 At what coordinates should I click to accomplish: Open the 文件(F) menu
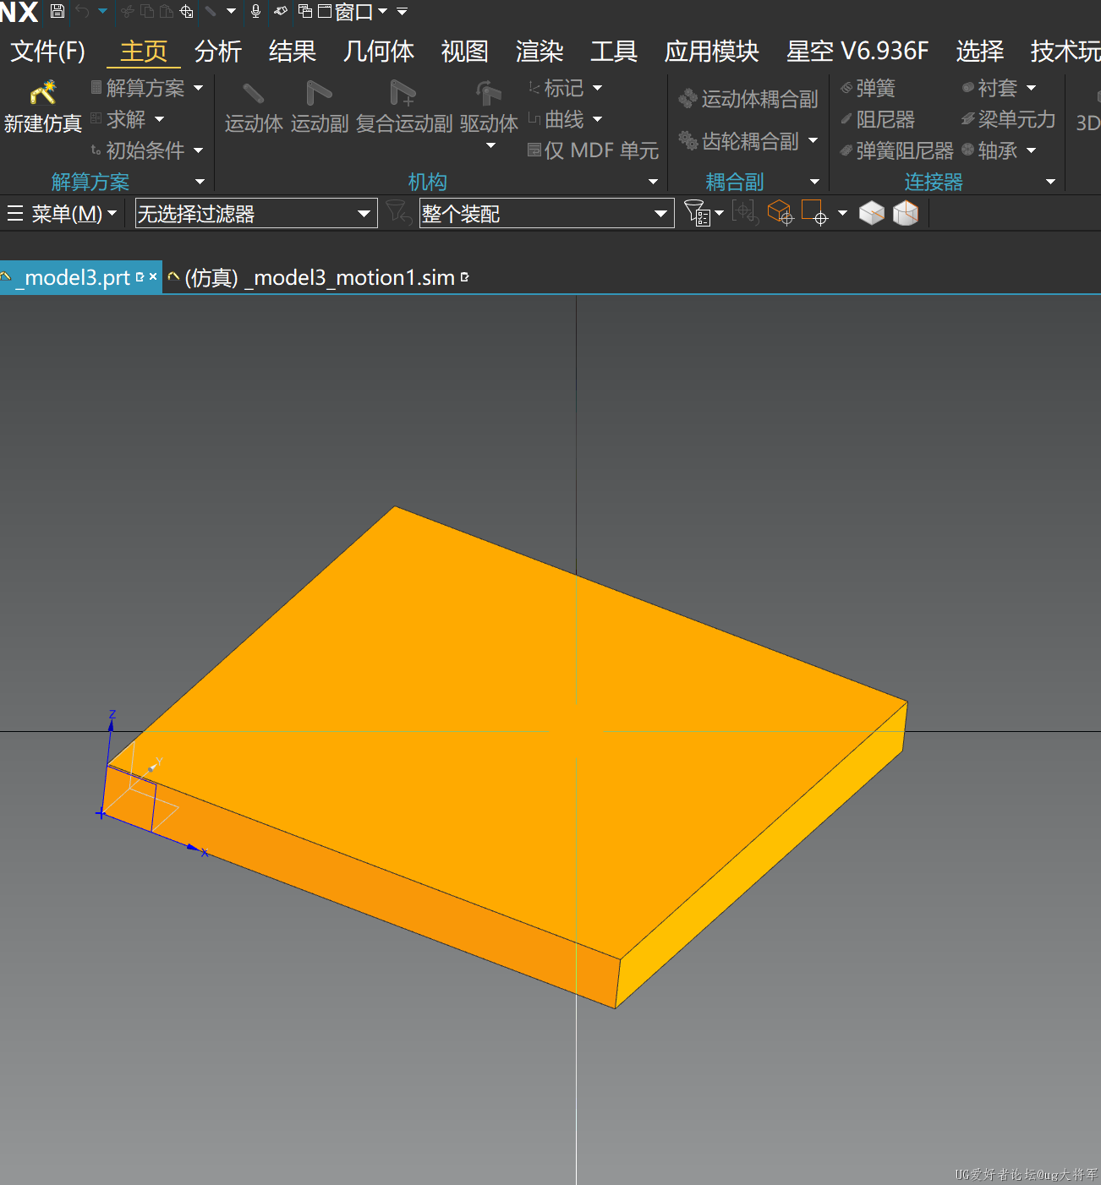tap(47, 52)
